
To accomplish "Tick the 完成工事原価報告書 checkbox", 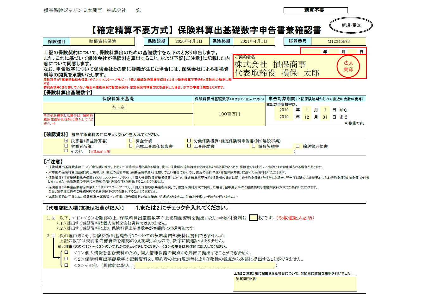I will point(131,146).
